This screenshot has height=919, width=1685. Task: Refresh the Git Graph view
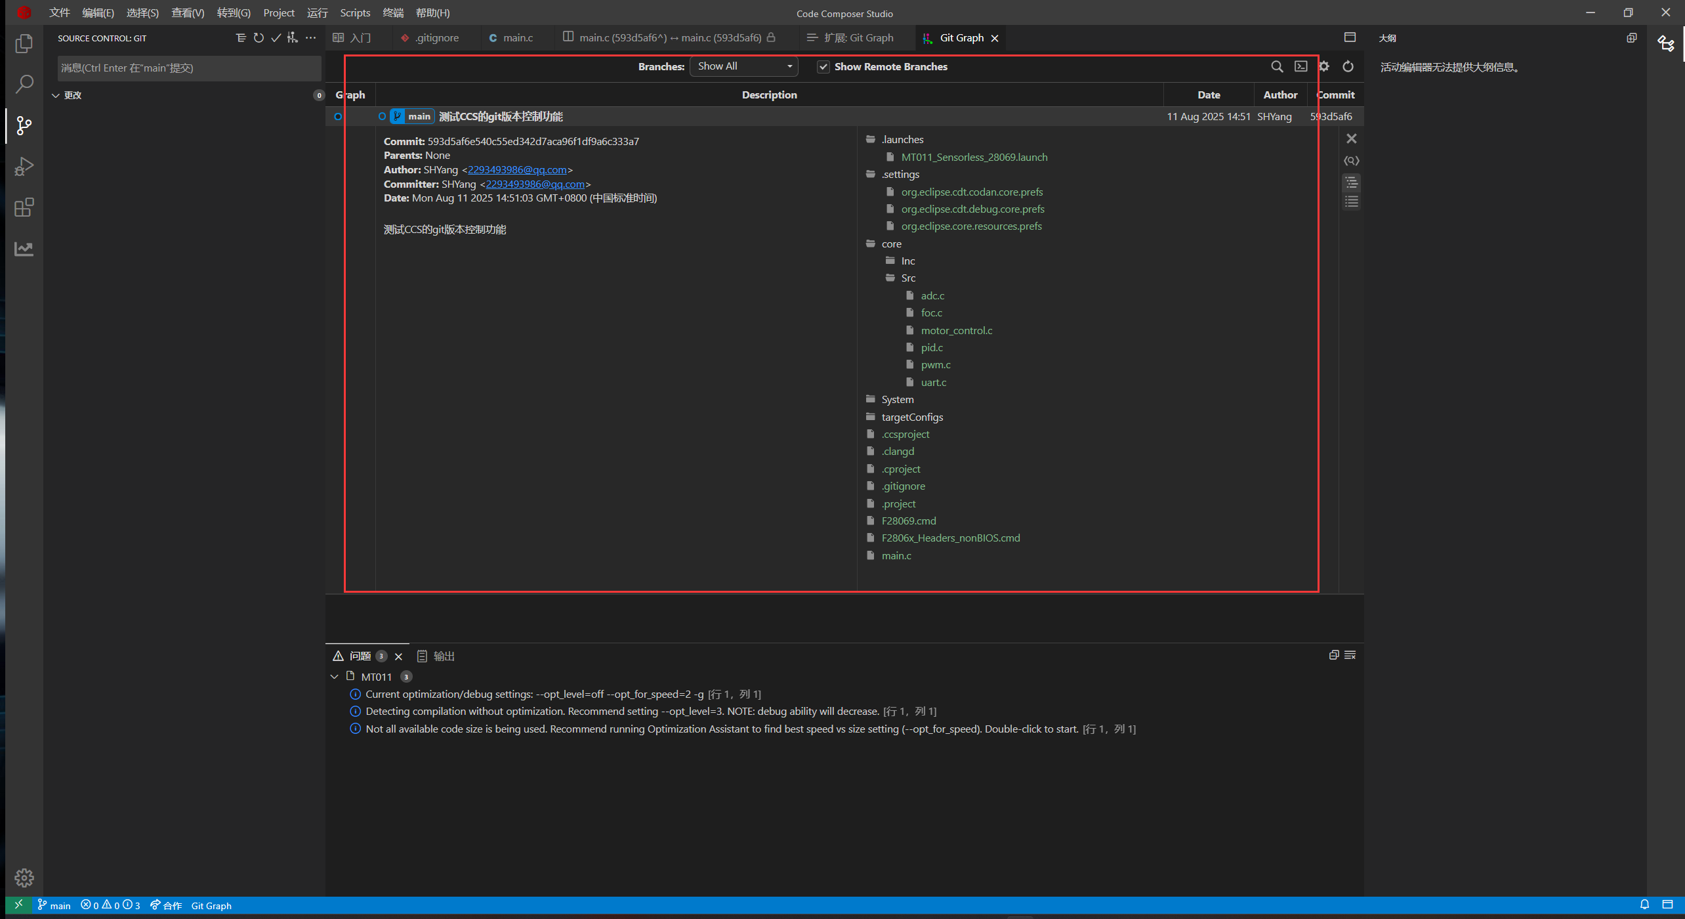click(x=1348, y=66)
